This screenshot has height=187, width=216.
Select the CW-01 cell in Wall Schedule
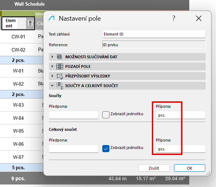coord(18,37)
